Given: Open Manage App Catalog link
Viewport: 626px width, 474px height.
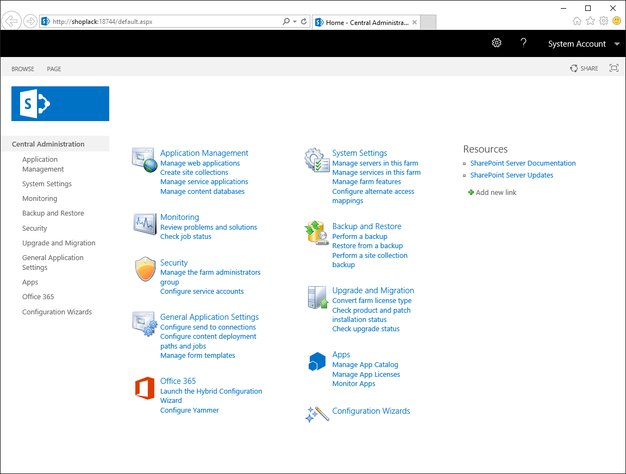Looking at the screenshot, I should (365, 365).
